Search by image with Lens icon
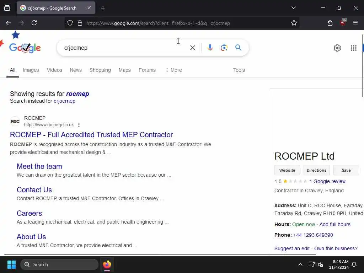This screenshot has height=273, width=364. click(224, 48)
